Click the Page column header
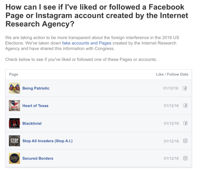Image resolution: width=197 pixels, height=171 pixels. 14,74
